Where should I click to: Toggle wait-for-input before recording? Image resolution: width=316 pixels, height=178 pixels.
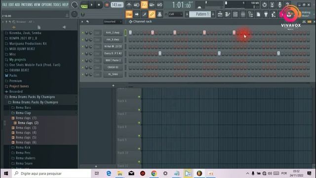[136, 4]
